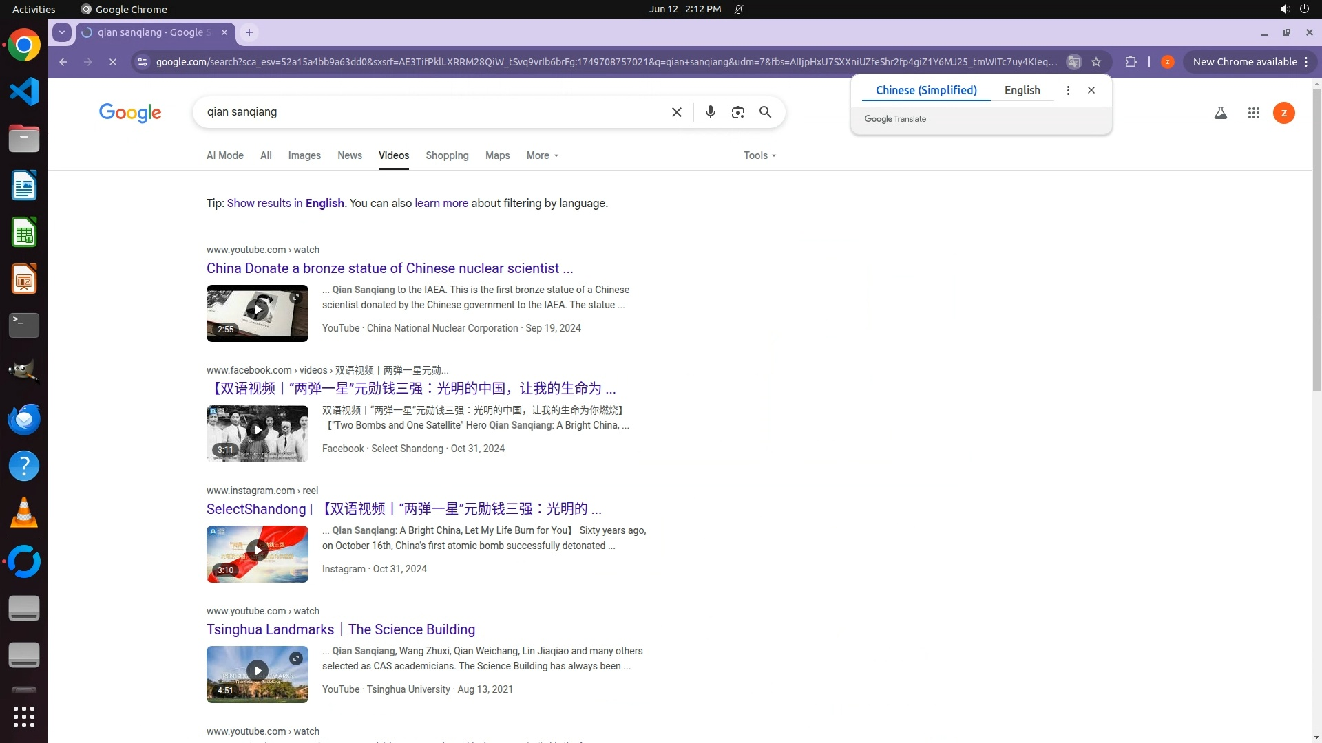Open the tab search chevron button
Viewport: 1322px width, 743px height.
(62, 32)
